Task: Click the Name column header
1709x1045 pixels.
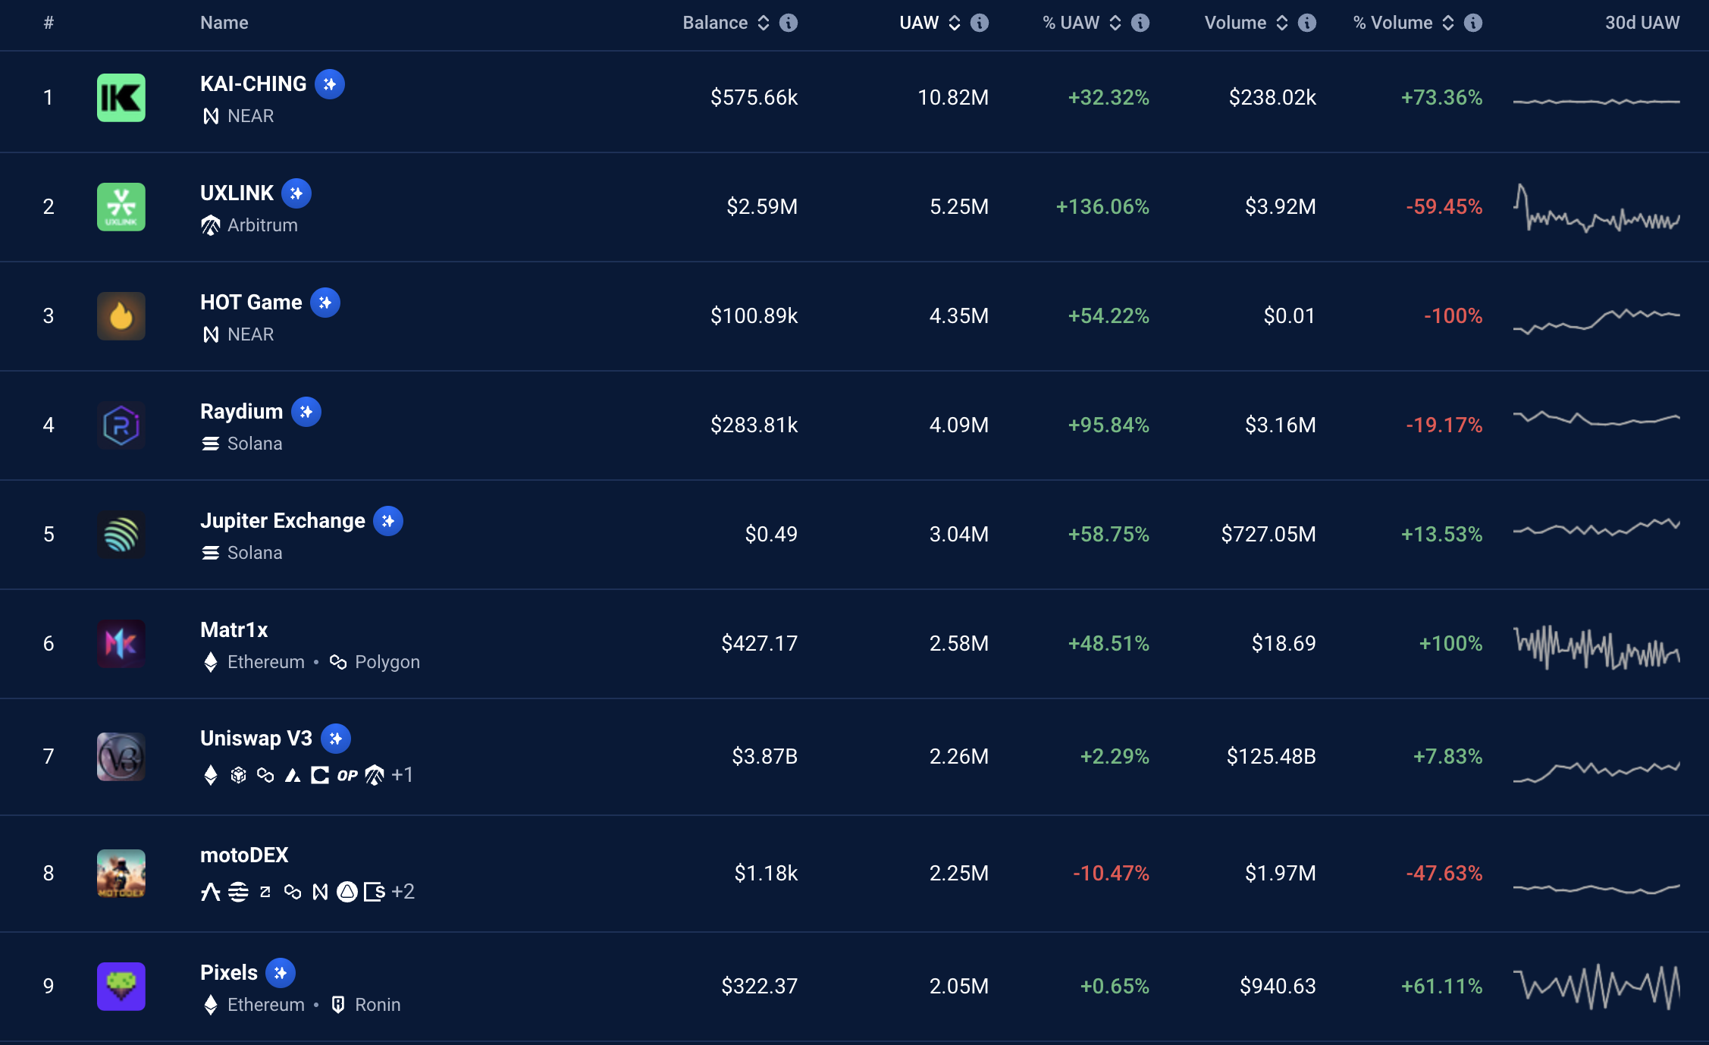Action: tap(224, 23)
